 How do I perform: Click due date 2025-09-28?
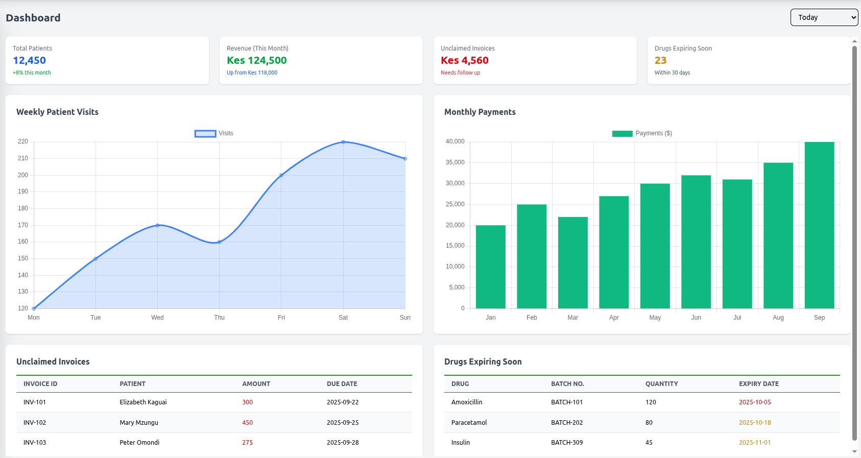343,443
